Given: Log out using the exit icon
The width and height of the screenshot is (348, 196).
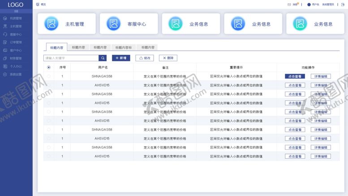Looking at the screenshot, I should pyautogui.click(x=343, y=4).
